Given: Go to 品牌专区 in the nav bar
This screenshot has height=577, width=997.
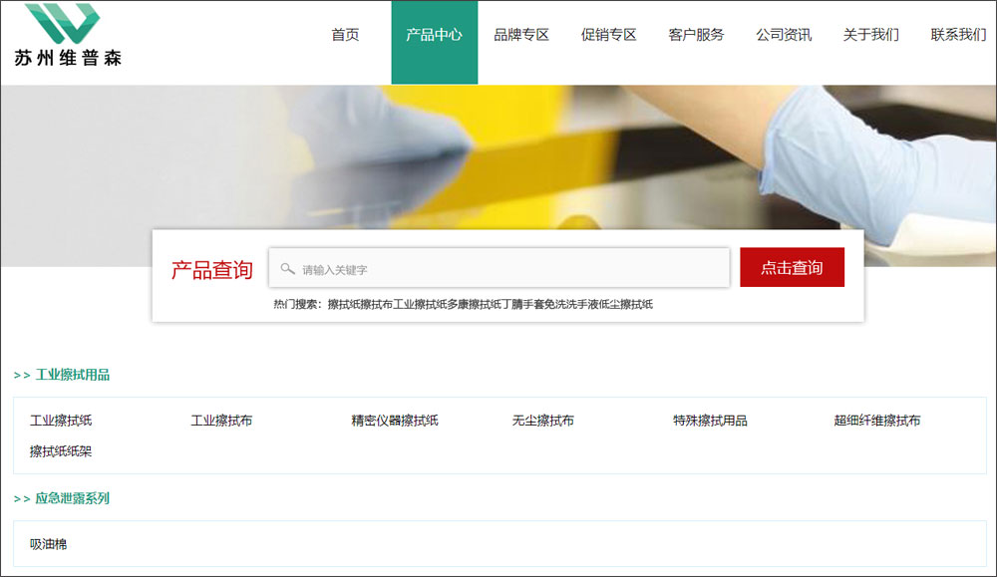Looking at the screenshot, I should tap(521, 35).
